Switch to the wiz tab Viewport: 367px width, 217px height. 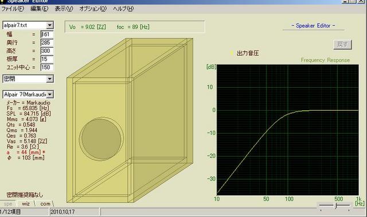coord(26,204)
